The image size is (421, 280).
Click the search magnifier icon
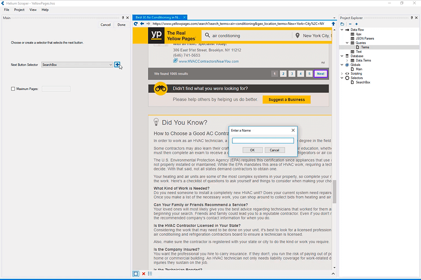pos(207,35)
